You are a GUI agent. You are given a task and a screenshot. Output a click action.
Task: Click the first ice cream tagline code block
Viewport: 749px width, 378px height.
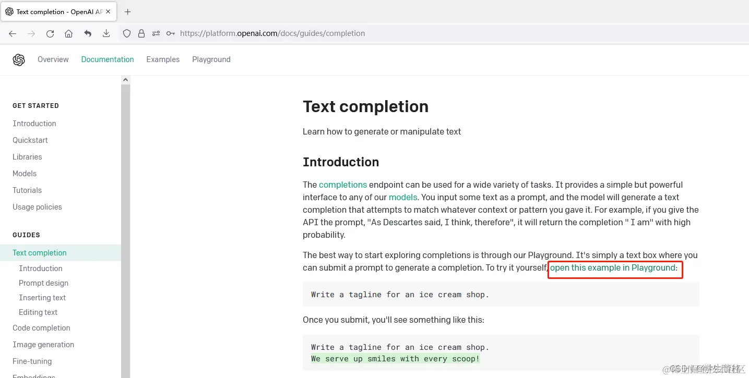501,295
